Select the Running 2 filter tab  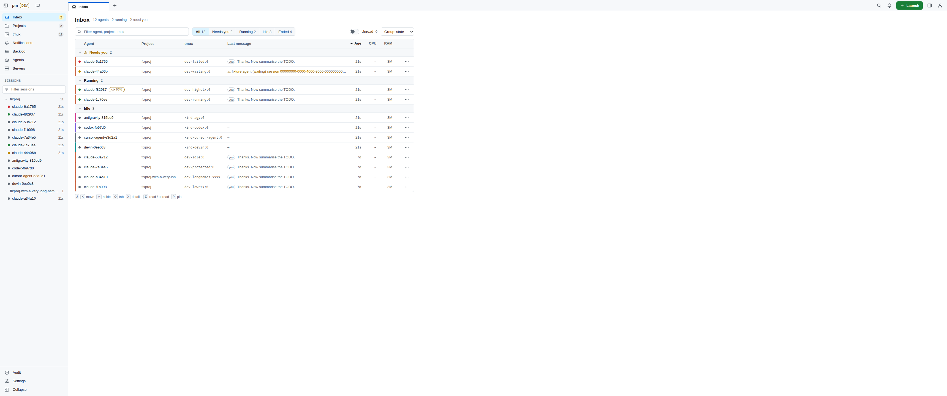(247, 32)
